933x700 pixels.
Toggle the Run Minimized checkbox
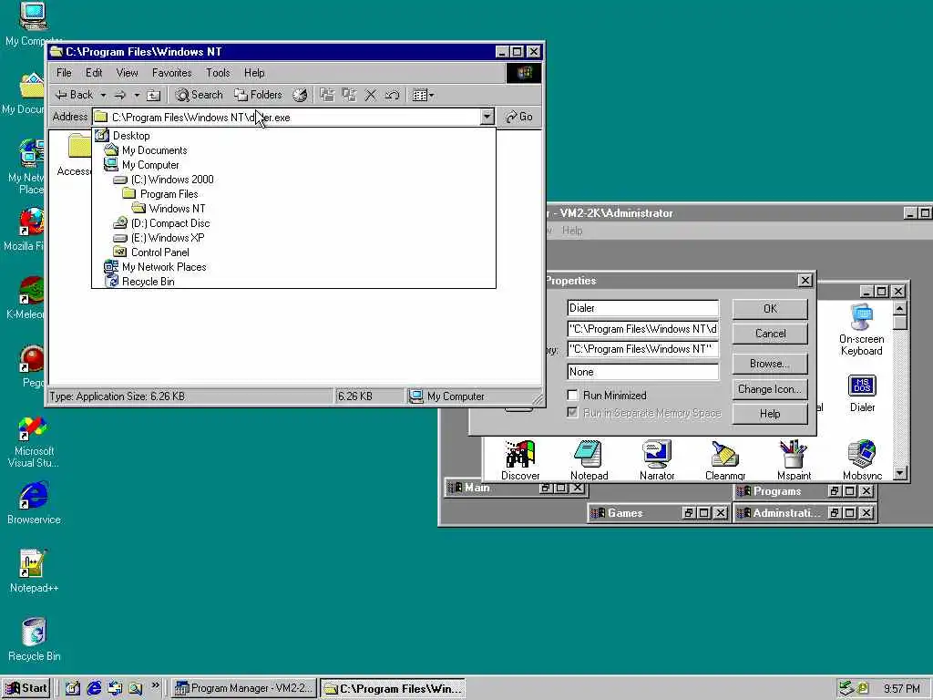pyautogui.click(x=572, y=396)
